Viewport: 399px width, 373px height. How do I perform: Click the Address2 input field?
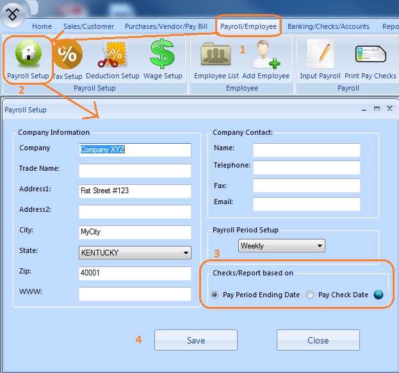click(135, 212)
